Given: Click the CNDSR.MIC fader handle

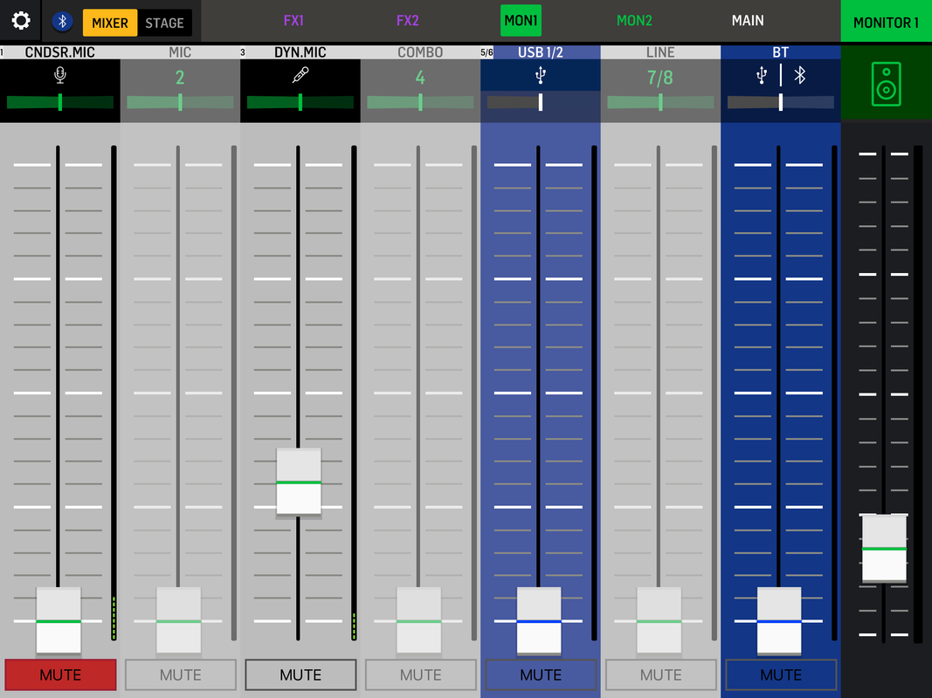Looking at the screenshot, I should pyautogui.click(x=59, y=621).
